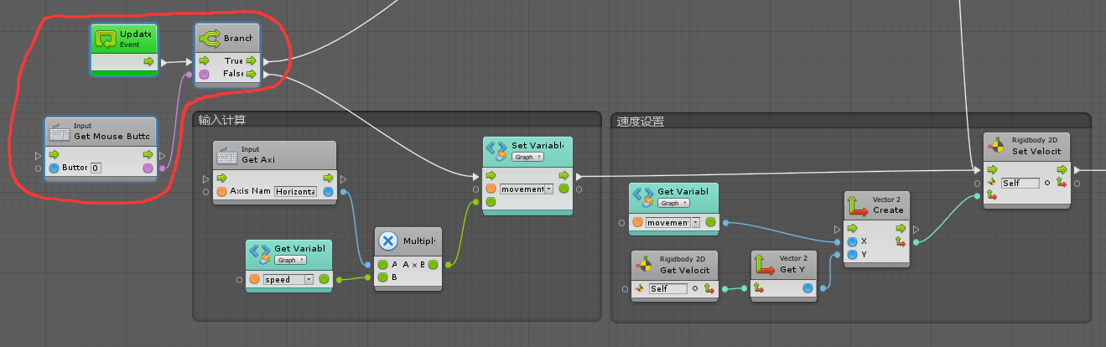
Task: Click Branch input flow arrow port
Action: coord(204,61)
